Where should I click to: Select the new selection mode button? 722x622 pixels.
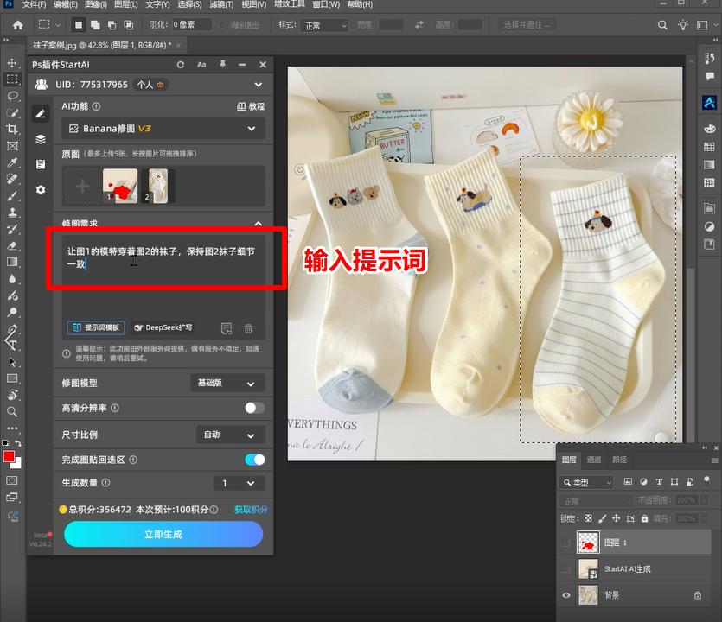point(79,25)
